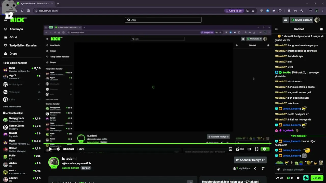Open channel points infinity balance
Screen dimensions: 326x183
pyautogui.click(x=279, y=178)
